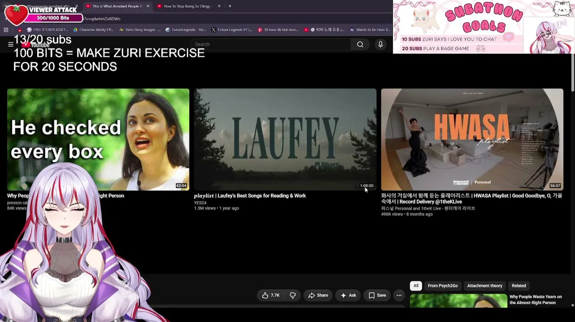Click the page scrollbar down arrow
Viewport: 575px width, 322px height.
[x=572, y=305]
